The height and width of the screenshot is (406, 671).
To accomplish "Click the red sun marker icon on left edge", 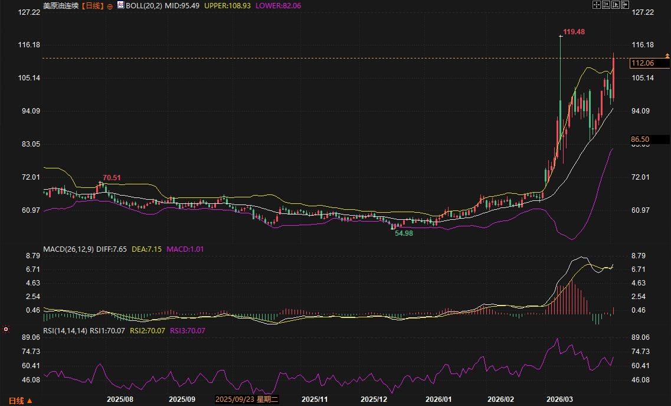I will tap(6, 328).
